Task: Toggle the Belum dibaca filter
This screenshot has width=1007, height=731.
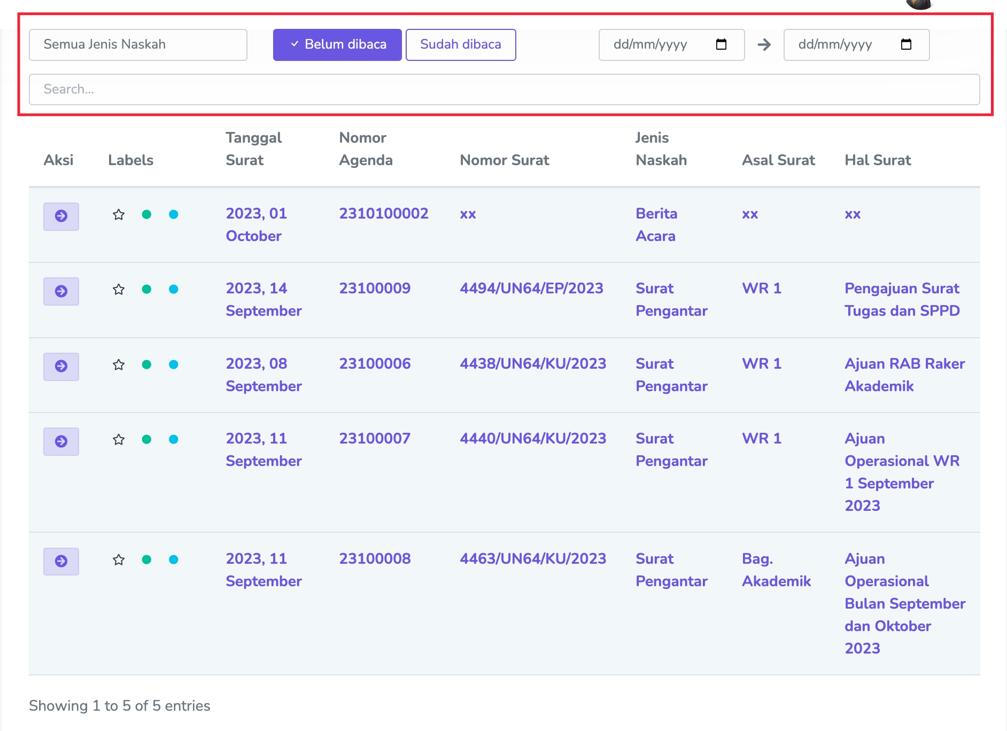Action: (x=337, y=45)
